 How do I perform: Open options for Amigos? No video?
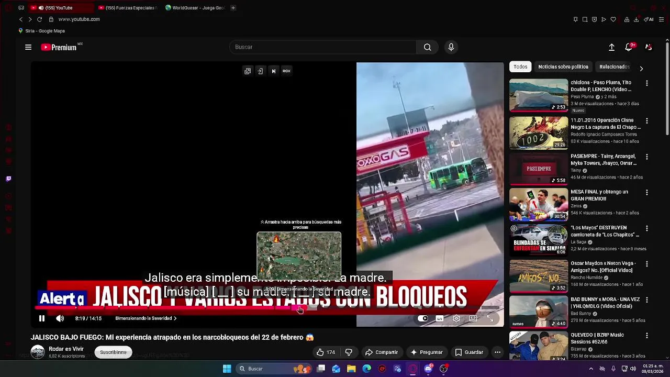tap(647, 264)
